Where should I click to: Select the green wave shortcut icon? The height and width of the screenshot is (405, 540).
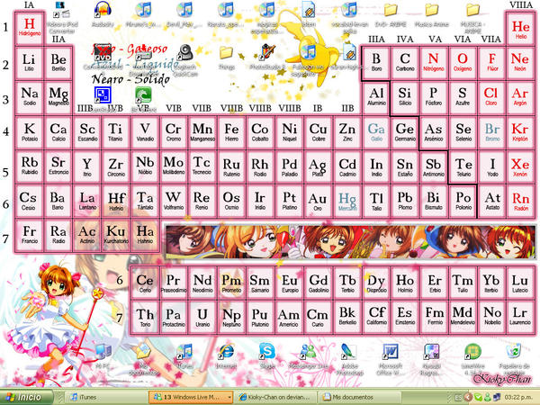point(143,94)
